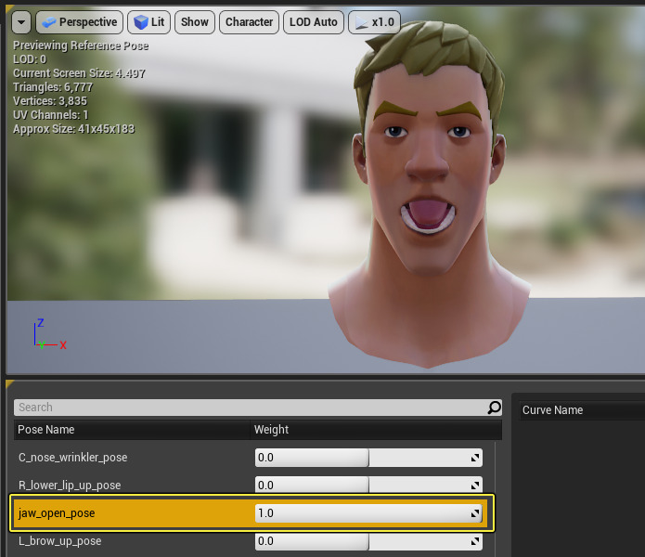Click the x1.0 playback speed button
The width and height of the screenshot is (645, 557).
click(x=374, y=22)
